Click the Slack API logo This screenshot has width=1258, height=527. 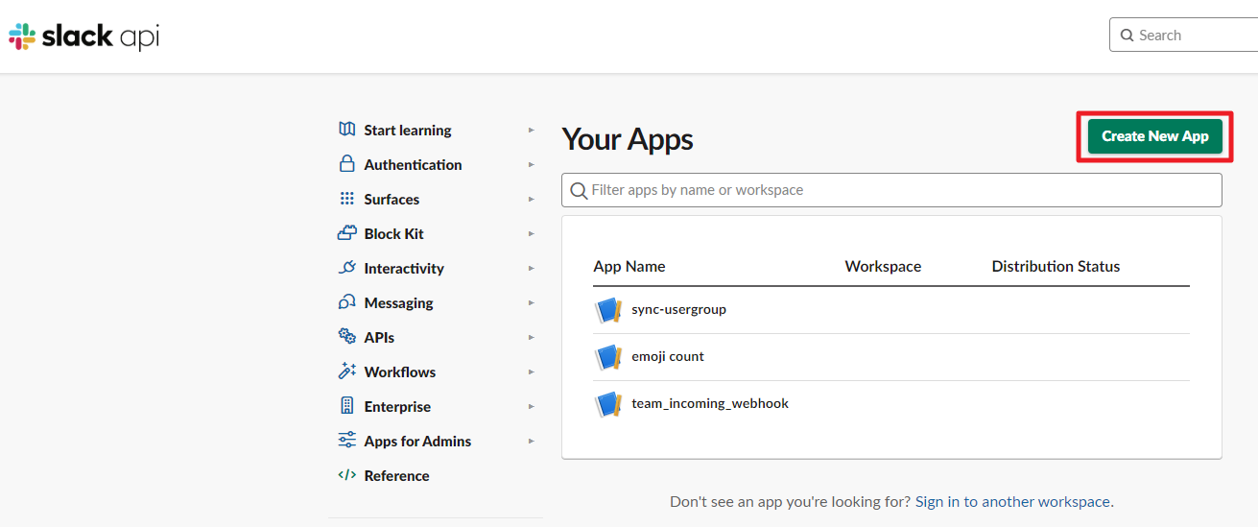83,36
